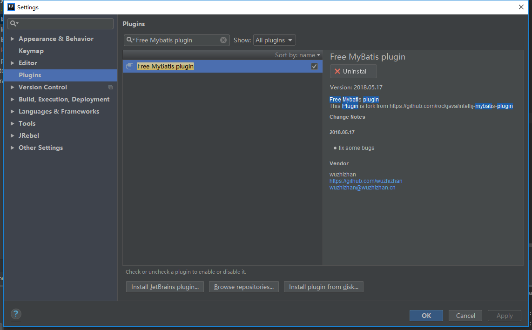This screenshot has width=532, height=330.
Task: Select JRebel category label
Action: (29, 135)
